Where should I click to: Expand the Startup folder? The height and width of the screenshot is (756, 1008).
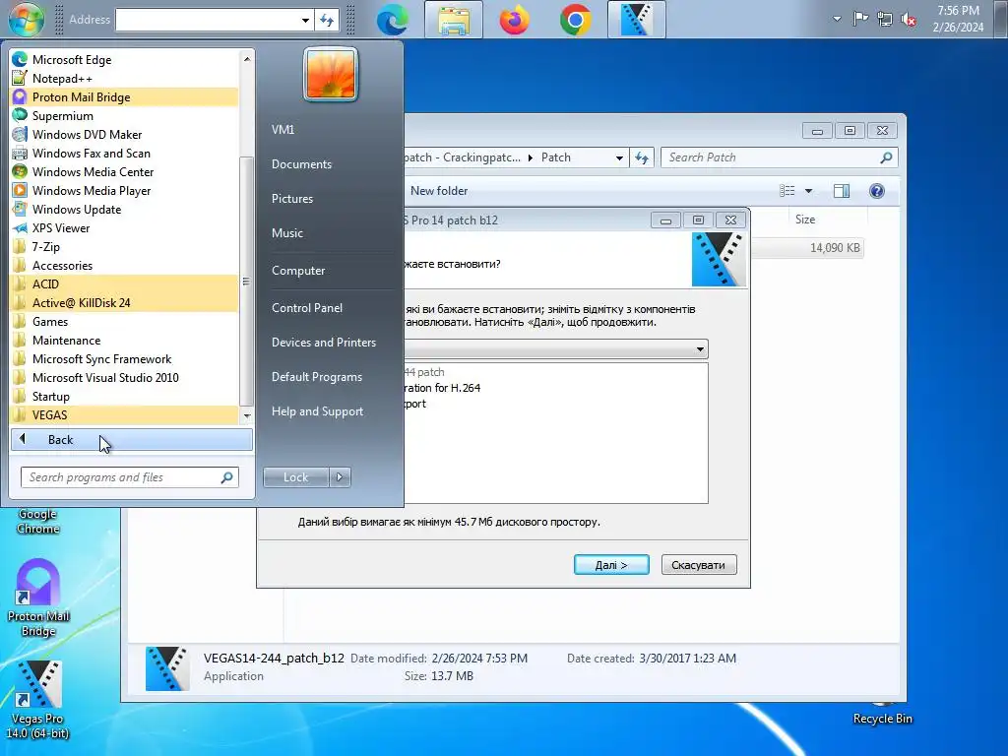(x=124, y=396)
